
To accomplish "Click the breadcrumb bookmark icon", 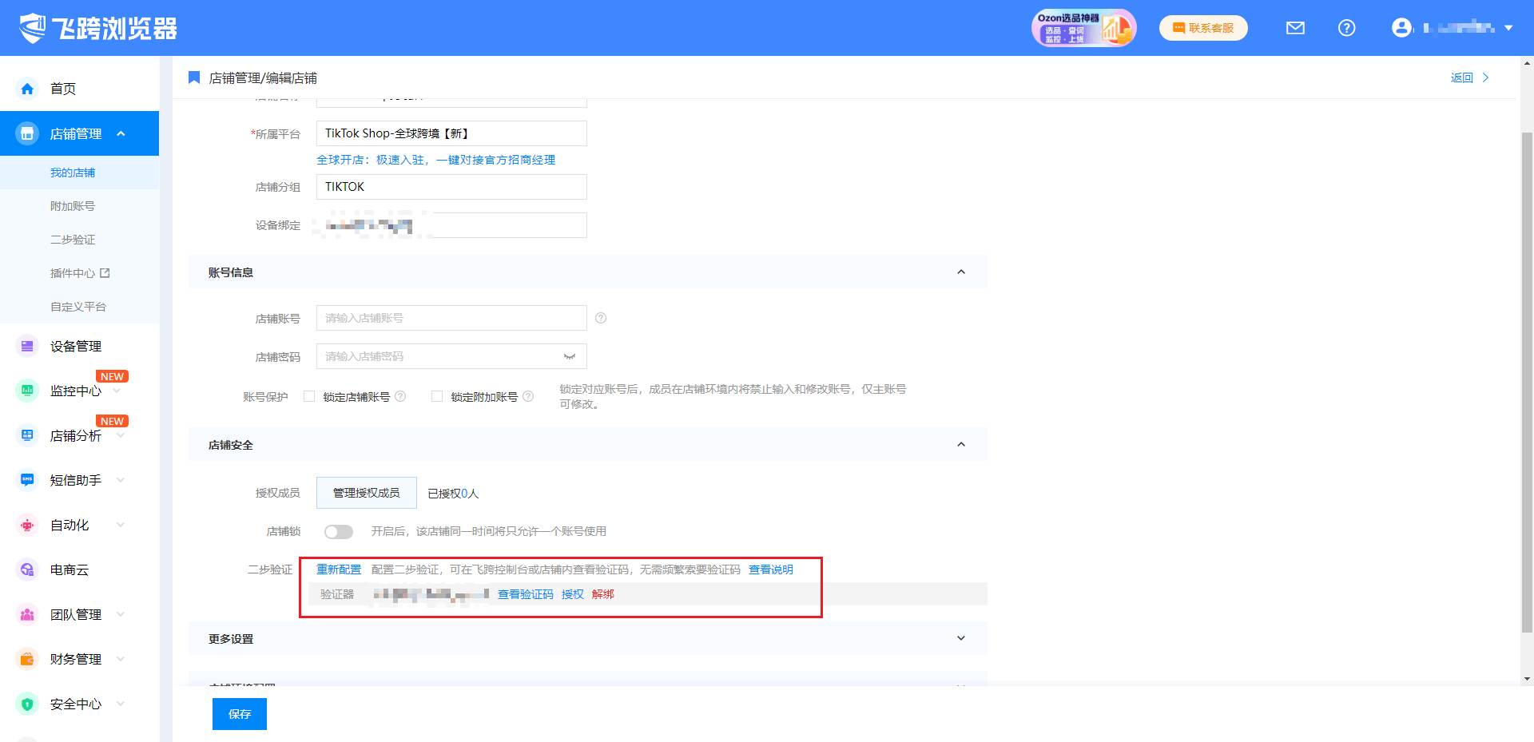I will (193, 77).
